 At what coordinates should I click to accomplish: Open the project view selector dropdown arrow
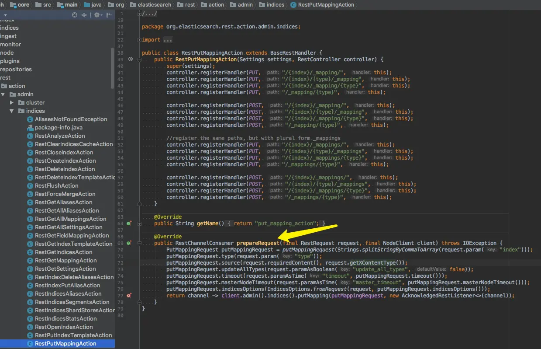[5, 15]
